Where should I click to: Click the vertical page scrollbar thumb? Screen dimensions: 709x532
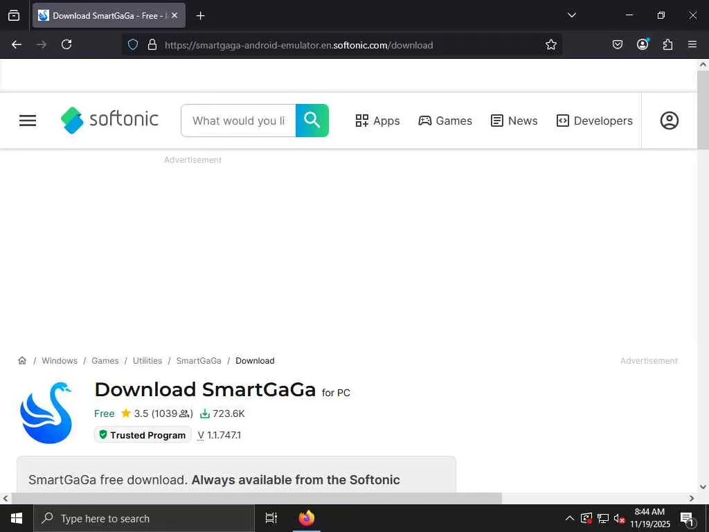(x=703, y=110)
